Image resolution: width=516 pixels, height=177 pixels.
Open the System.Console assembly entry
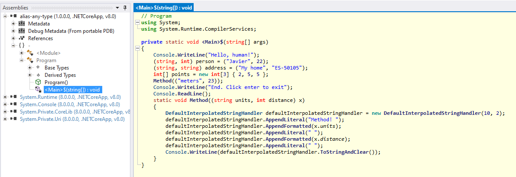(x=69, y=104)
